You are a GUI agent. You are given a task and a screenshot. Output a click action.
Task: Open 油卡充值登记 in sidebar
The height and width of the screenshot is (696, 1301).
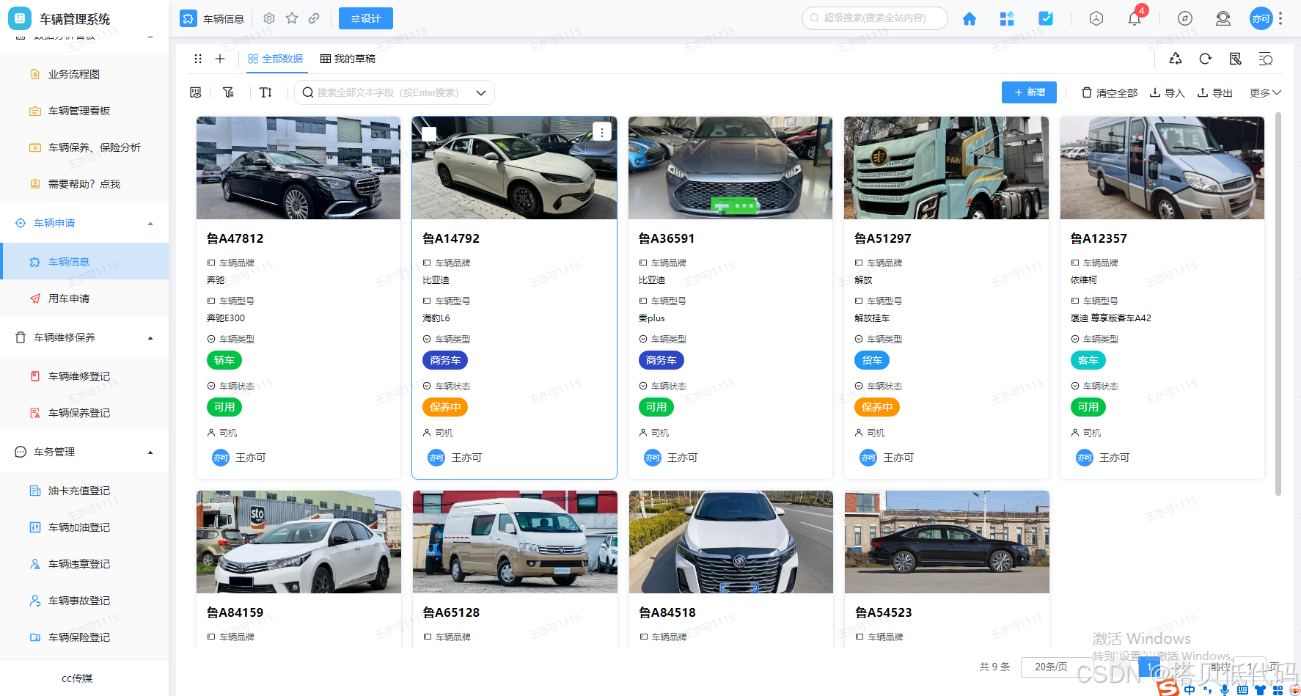(79, 491)
